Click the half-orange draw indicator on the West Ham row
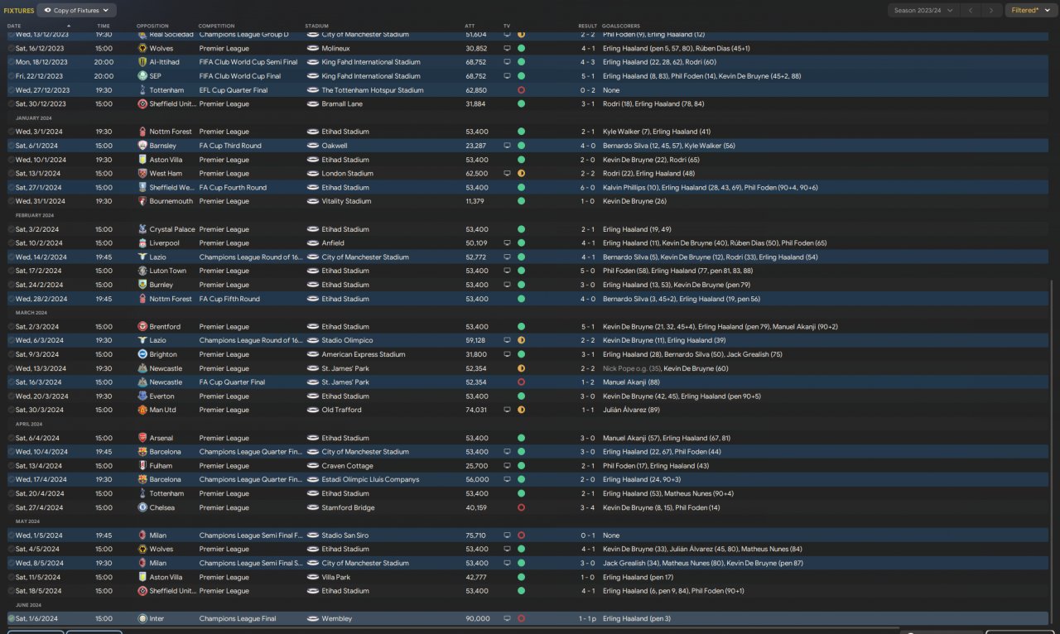This screenshot has height=634, width=1060. tap(521, 174)
